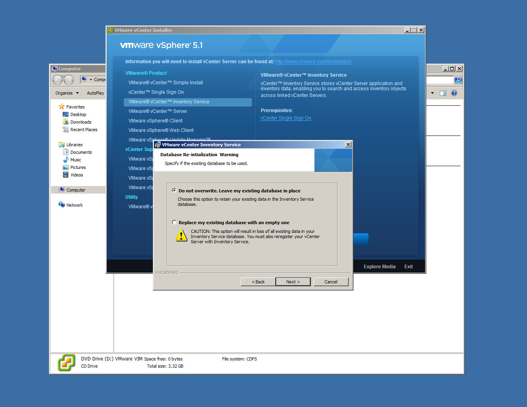Click the Explorer back arrow button
Image resolution: width=527 pixels, height=407 pixels.
58,80
